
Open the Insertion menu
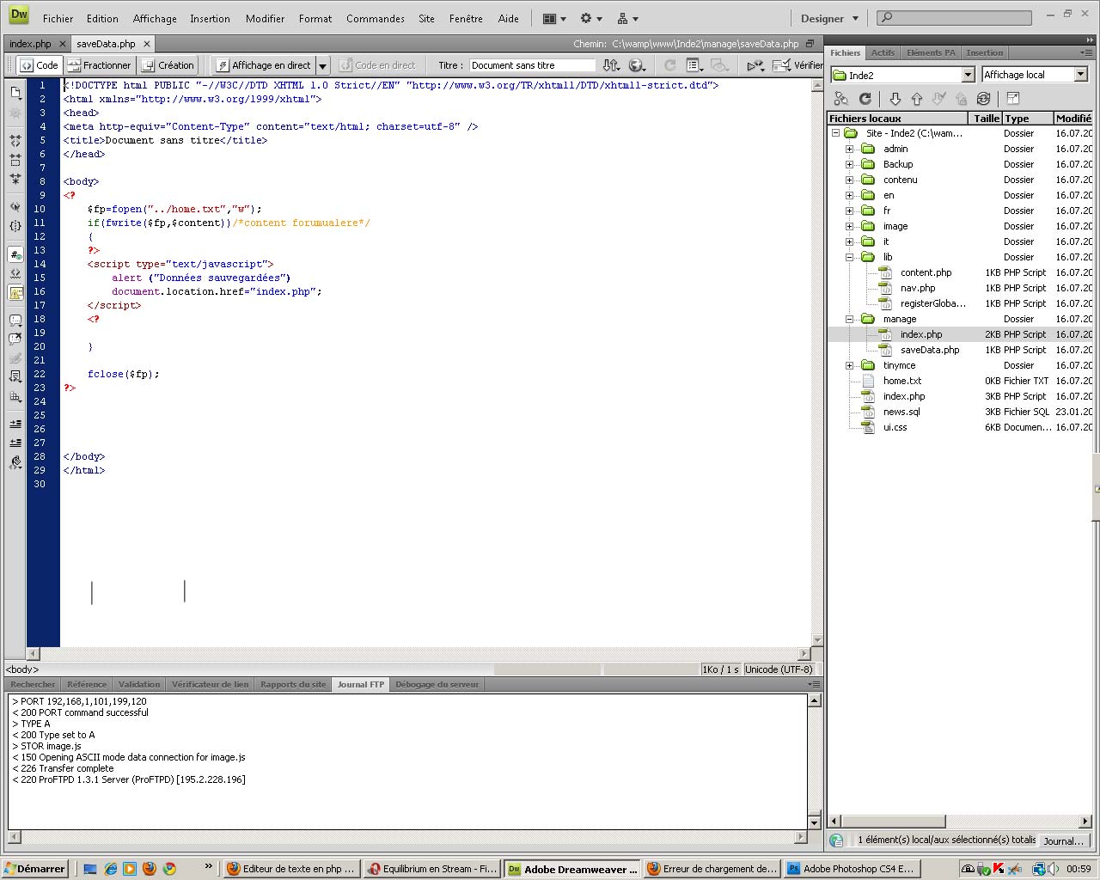click(211, 18)
